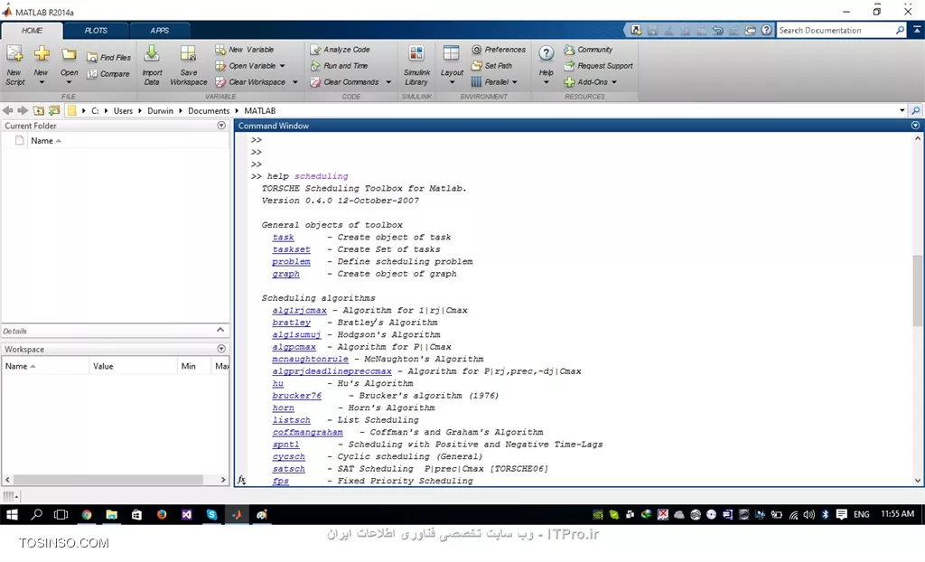Open the Simulink Library
Viewport: 925px width, 562px height.
tap(416, 65)
